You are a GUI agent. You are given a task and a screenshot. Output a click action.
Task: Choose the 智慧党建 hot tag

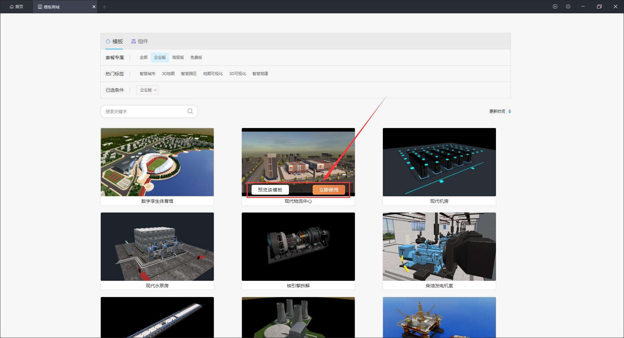point(260,74)
